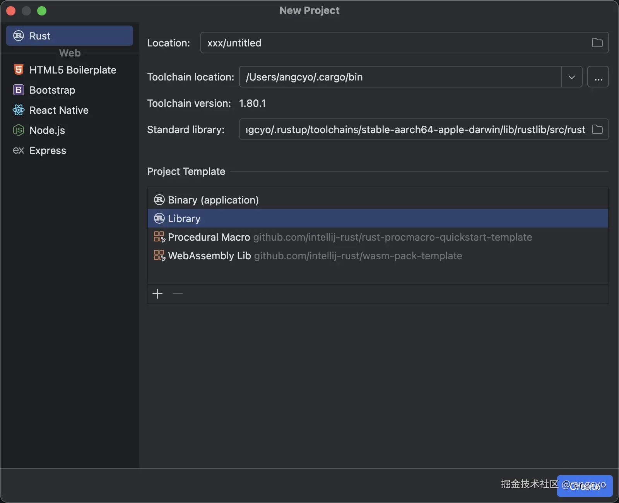Select Binary (application) template
The image size is (619, 503).
tap(213, 200)
